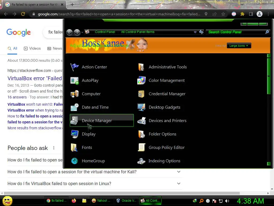Click the Control Panel vertical scrollbar thumb
The image size is (274, 206).
(x=269, y=76)
